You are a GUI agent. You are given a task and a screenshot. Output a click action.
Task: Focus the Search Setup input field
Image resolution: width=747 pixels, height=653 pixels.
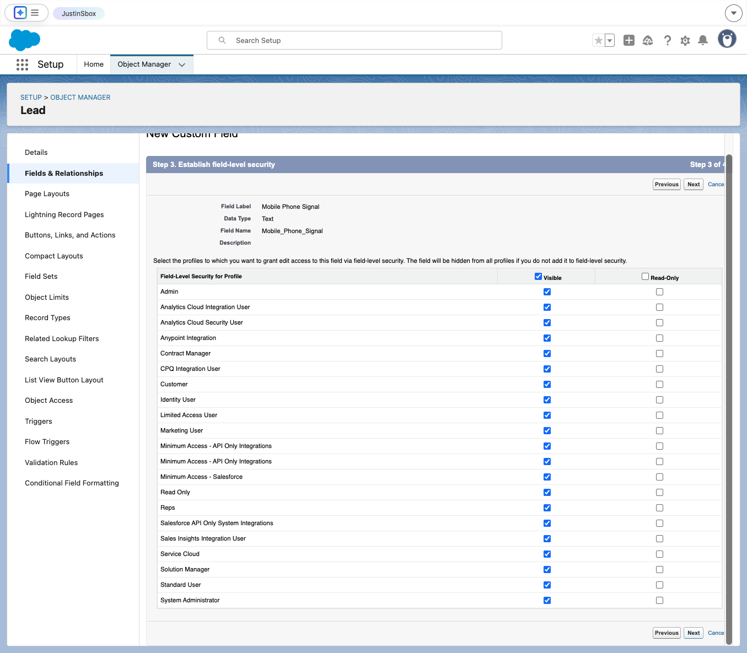[x=354, y=40]
